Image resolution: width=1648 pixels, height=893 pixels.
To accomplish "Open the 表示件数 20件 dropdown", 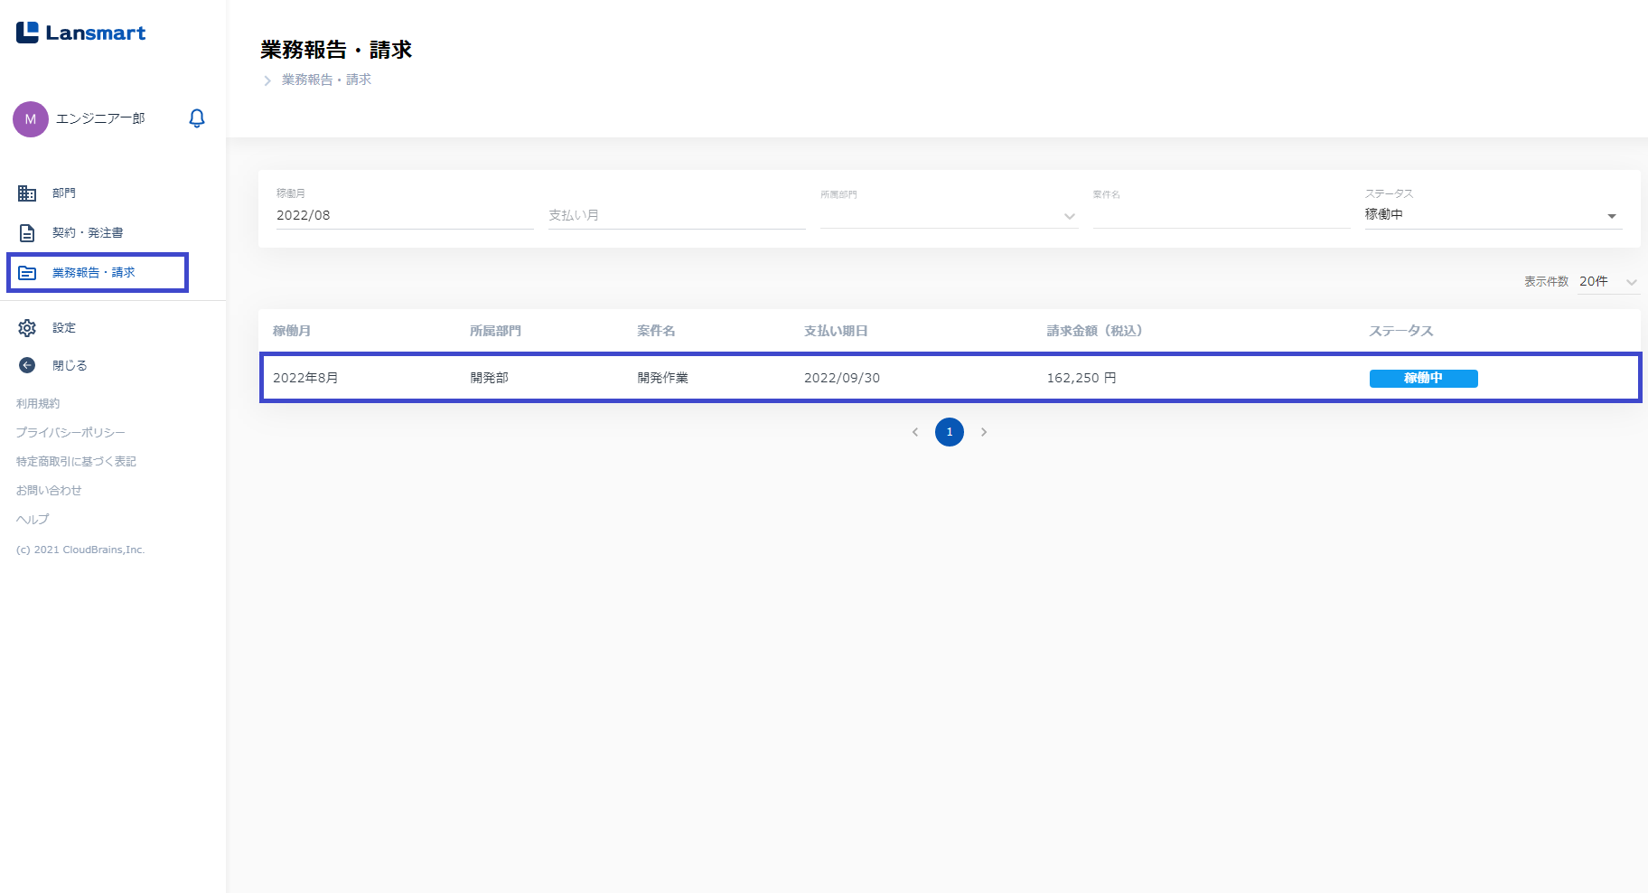I will coord(1609,282).
